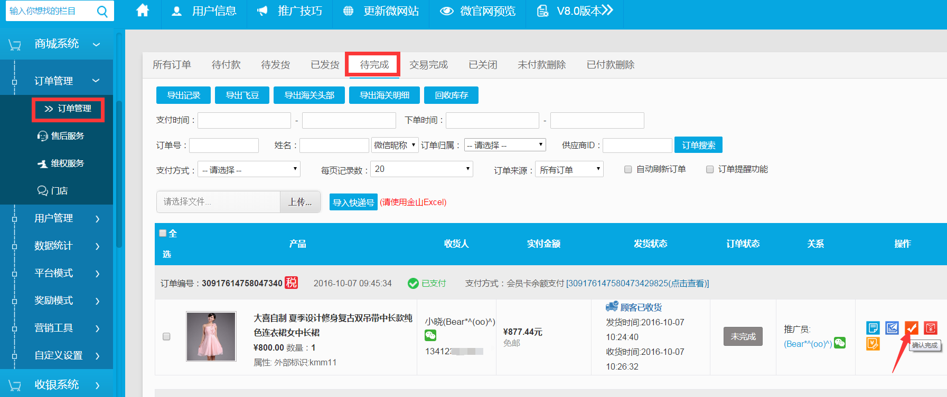
Task: Click the blue order note icon
Action: (x=873, y=328)
